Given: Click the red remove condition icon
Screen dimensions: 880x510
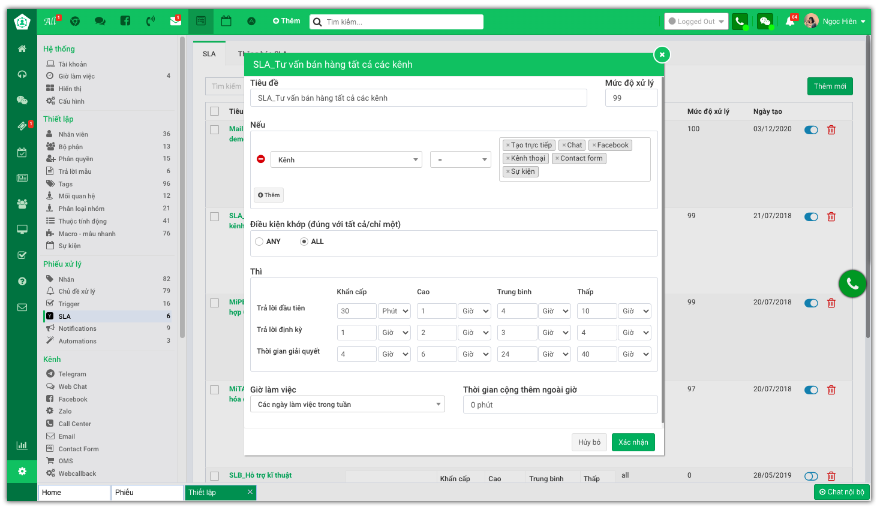Looking at the screenshot, I should [260, 159].
